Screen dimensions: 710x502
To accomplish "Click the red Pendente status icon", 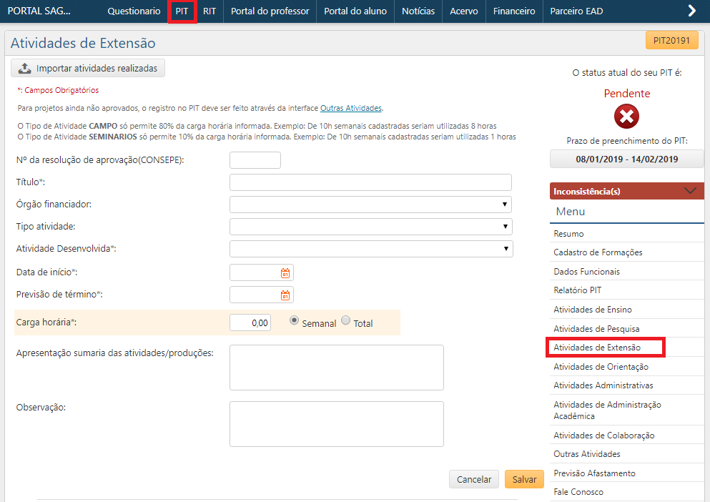I will click(x=626, y=116).
